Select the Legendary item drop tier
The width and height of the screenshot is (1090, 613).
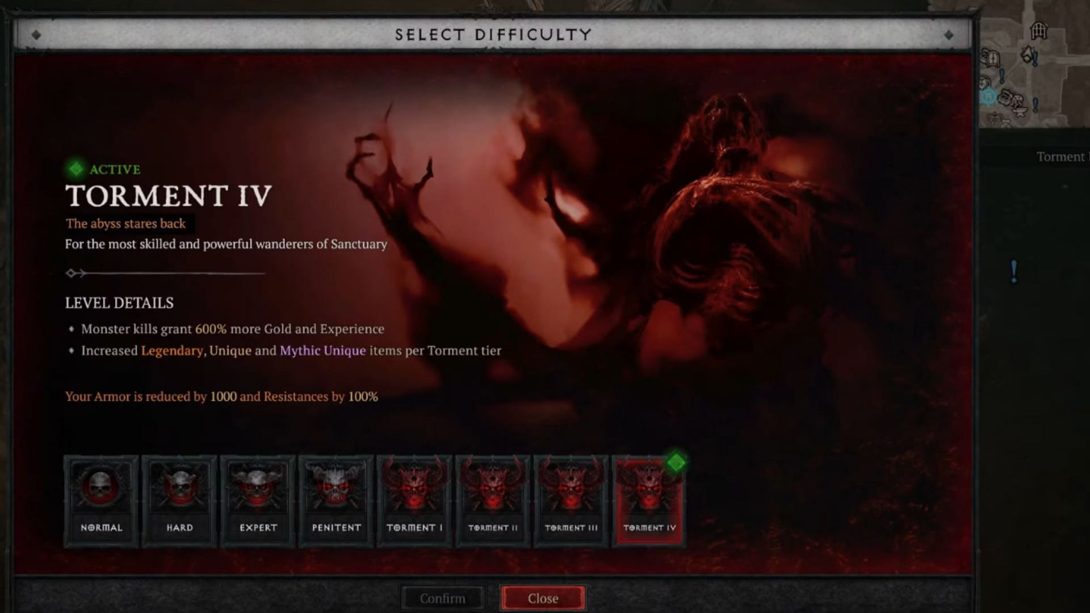(x=171, y=350)
